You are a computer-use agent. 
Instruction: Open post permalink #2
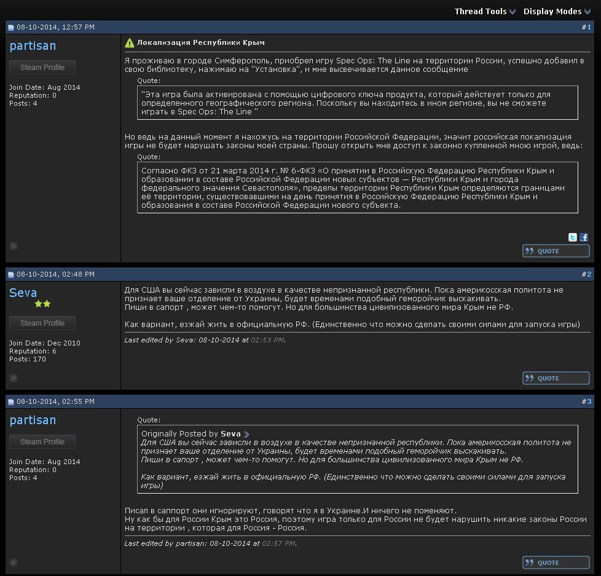586,274
